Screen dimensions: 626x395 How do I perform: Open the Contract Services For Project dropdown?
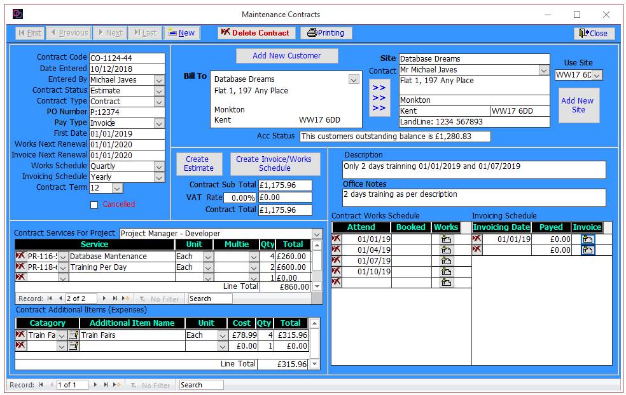317,234
